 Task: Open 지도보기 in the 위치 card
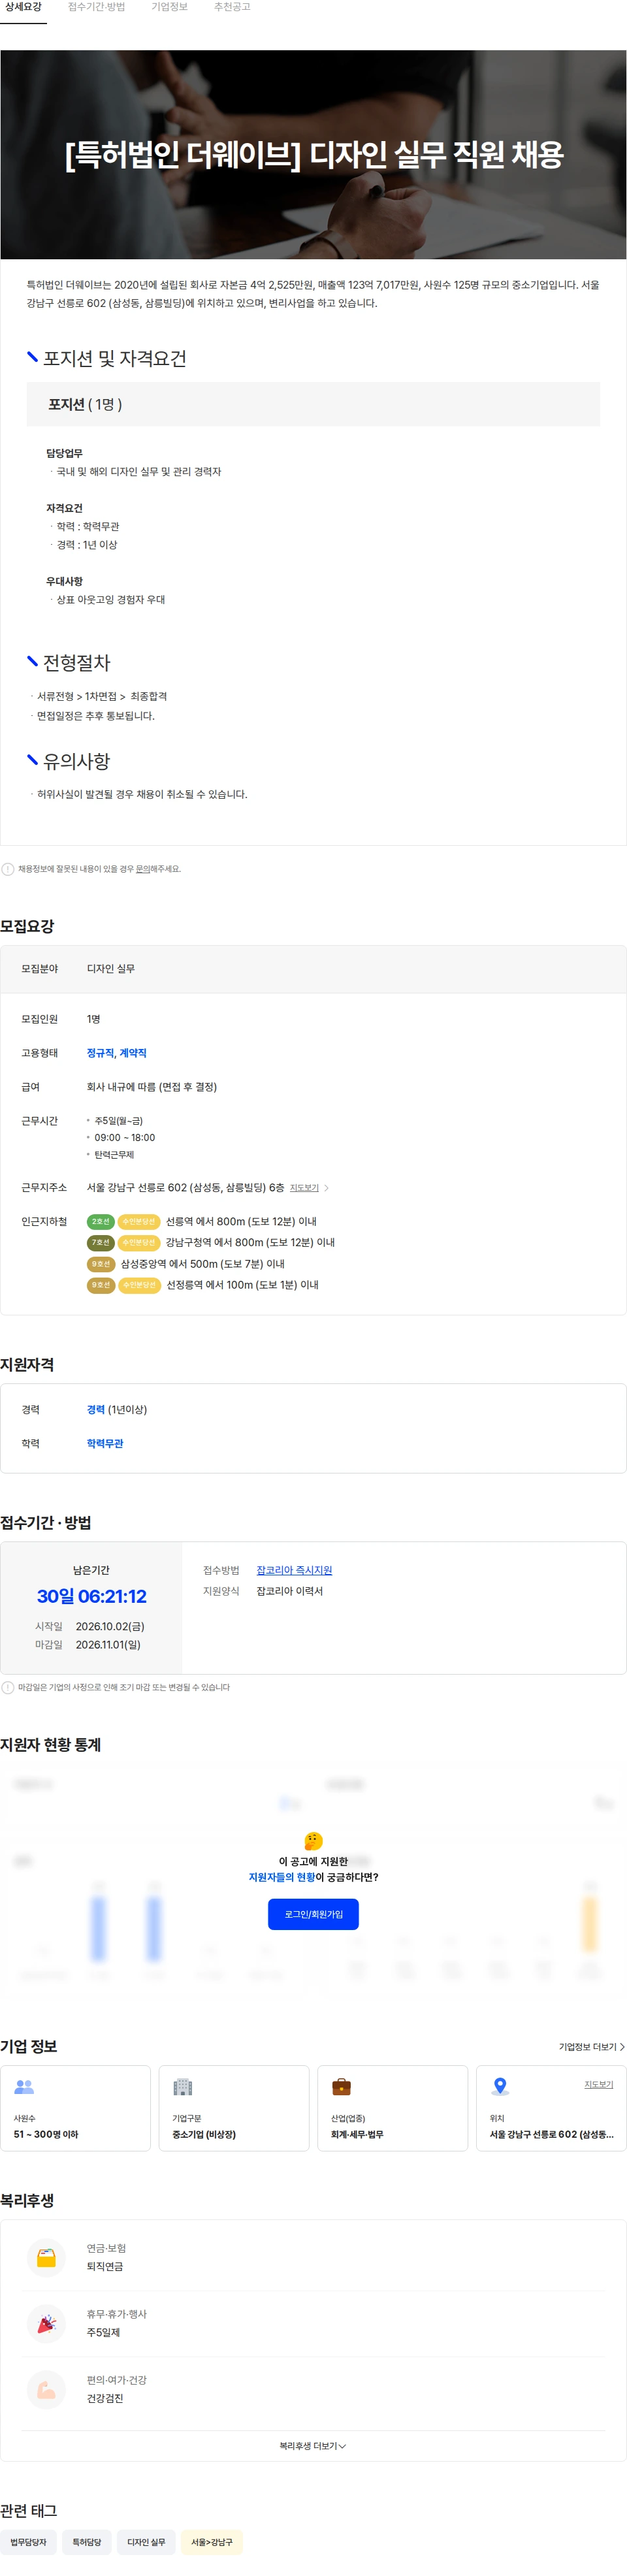pos(598,2085)
